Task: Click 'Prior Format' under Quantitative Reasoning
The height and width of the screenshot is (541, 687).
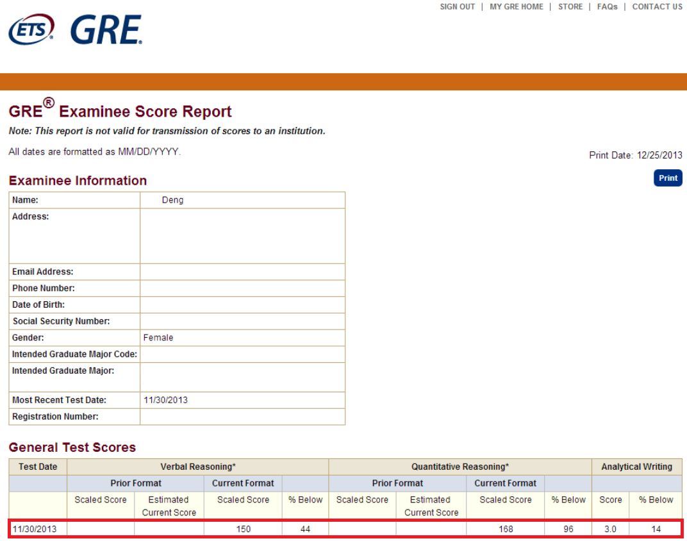Action: 397,483
